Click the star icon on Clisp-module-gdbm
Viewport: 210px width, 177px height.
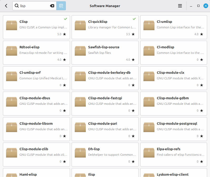pyautogui.click(x=202, y=111)
